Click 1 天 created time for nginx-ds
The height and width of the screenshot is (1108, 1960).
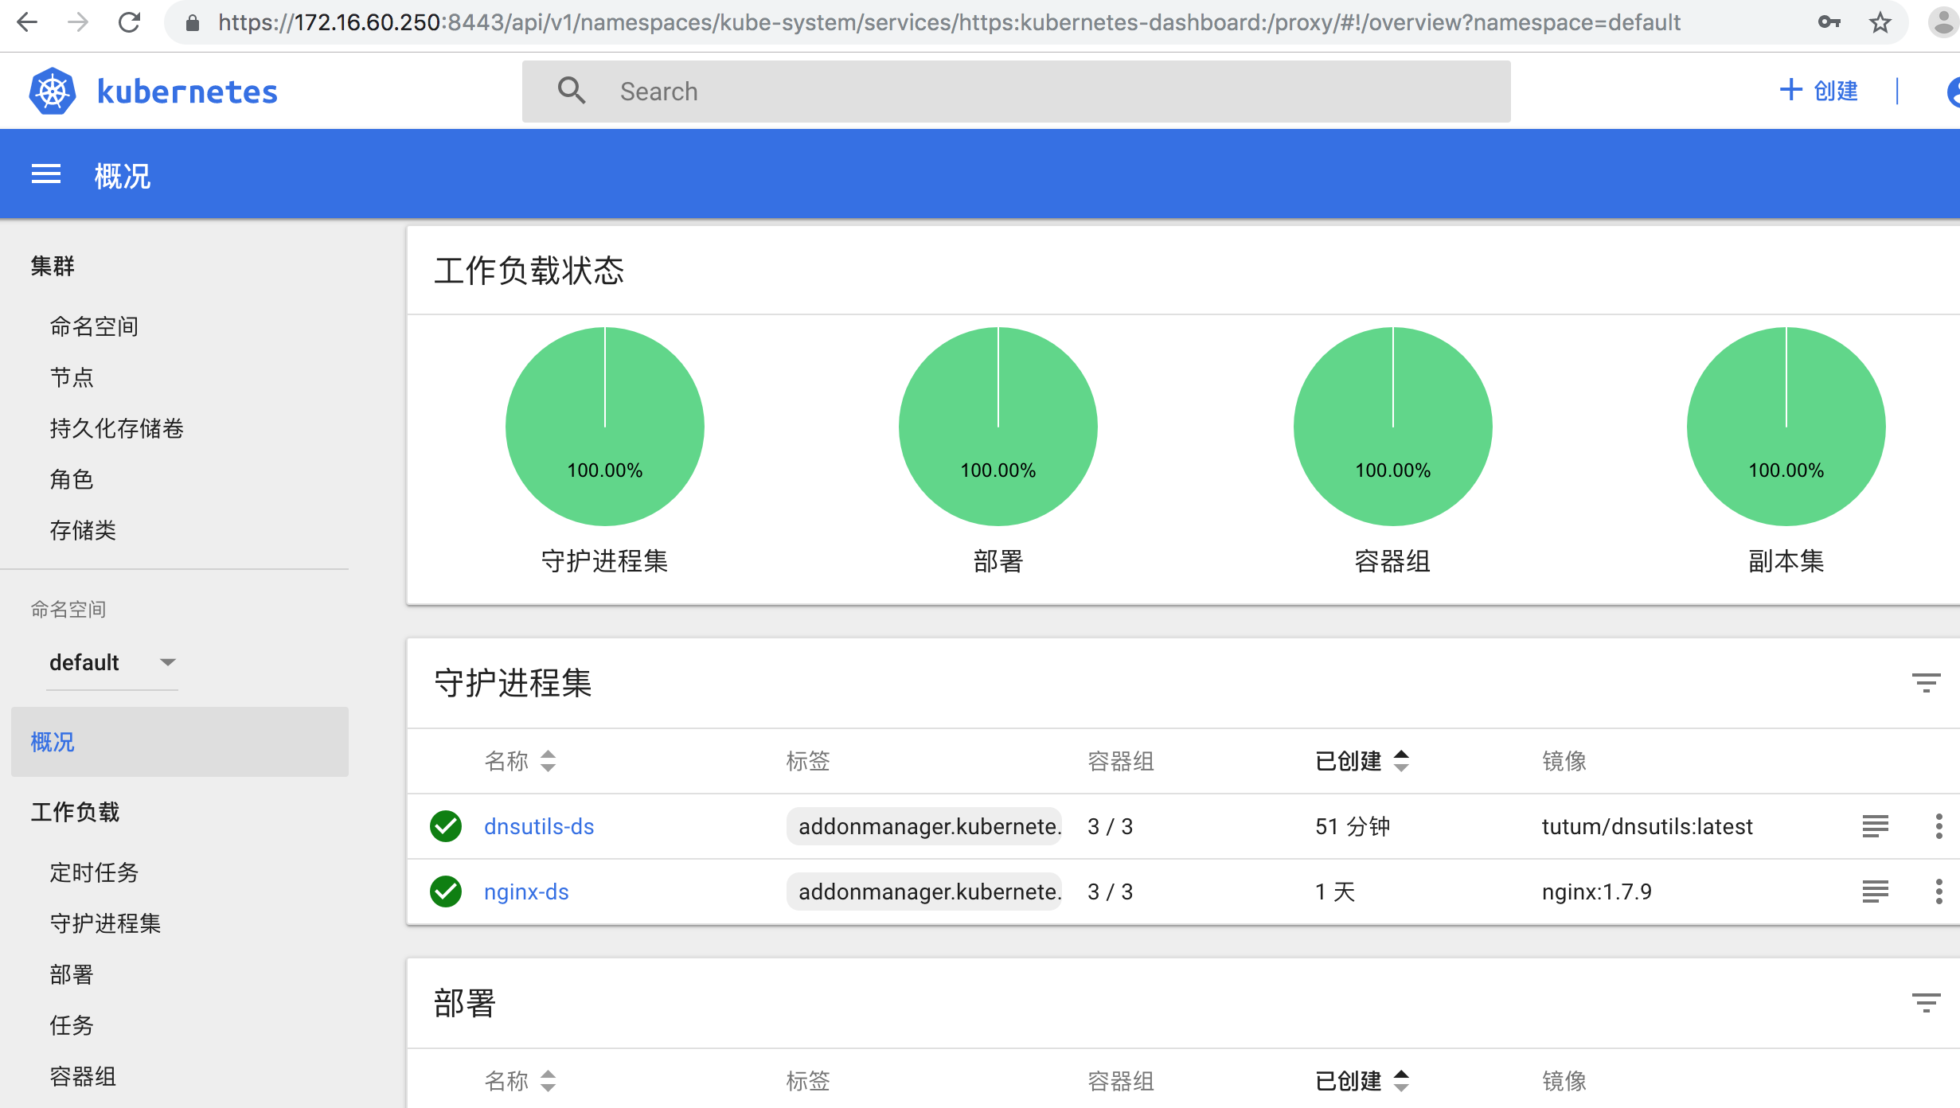pyautogui.click(x=1335, y=891)
